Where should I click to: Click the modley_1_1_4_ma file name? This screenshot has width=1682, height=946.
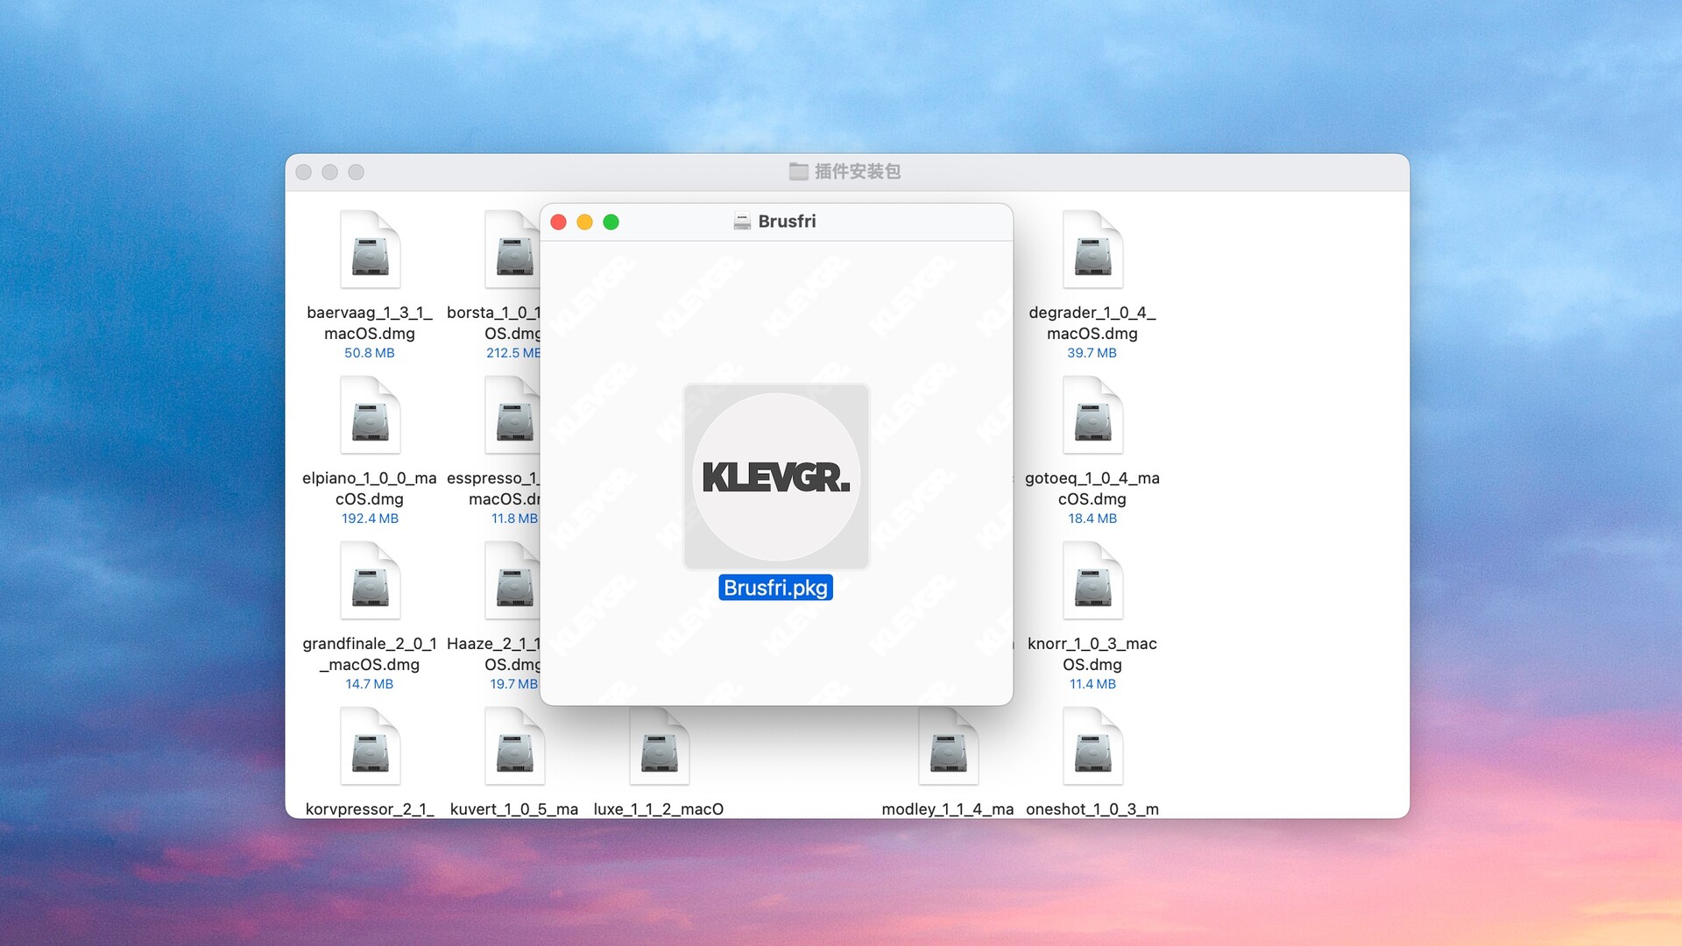pyautogui.click(x=948, y=809)
